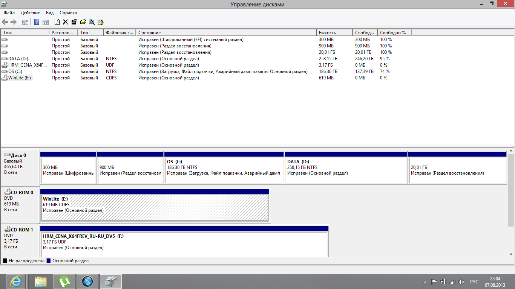Open File Explorer from the taskbar
515x289 pixels.
click(40, 281)
